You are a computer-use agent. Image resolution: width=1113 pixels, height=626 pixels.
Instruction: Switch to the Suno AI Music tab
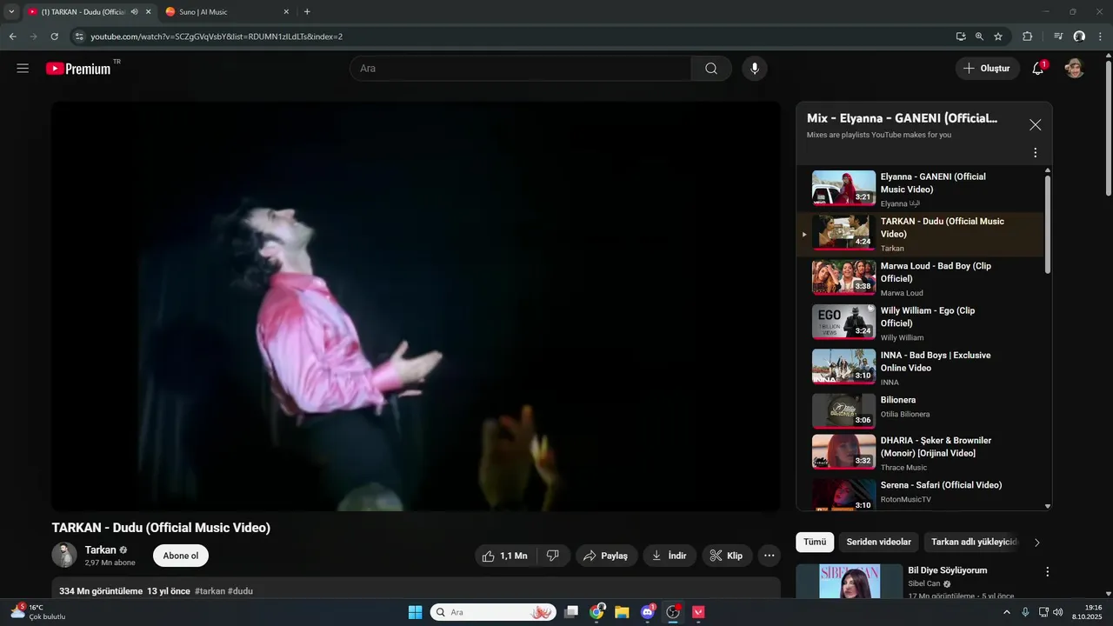point(225,12)
